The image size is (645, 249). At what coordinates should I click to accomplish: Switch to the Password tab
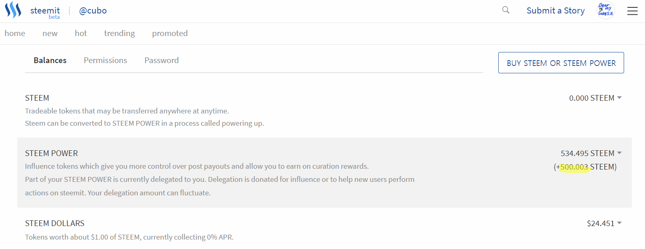click(x=161, y=60)
